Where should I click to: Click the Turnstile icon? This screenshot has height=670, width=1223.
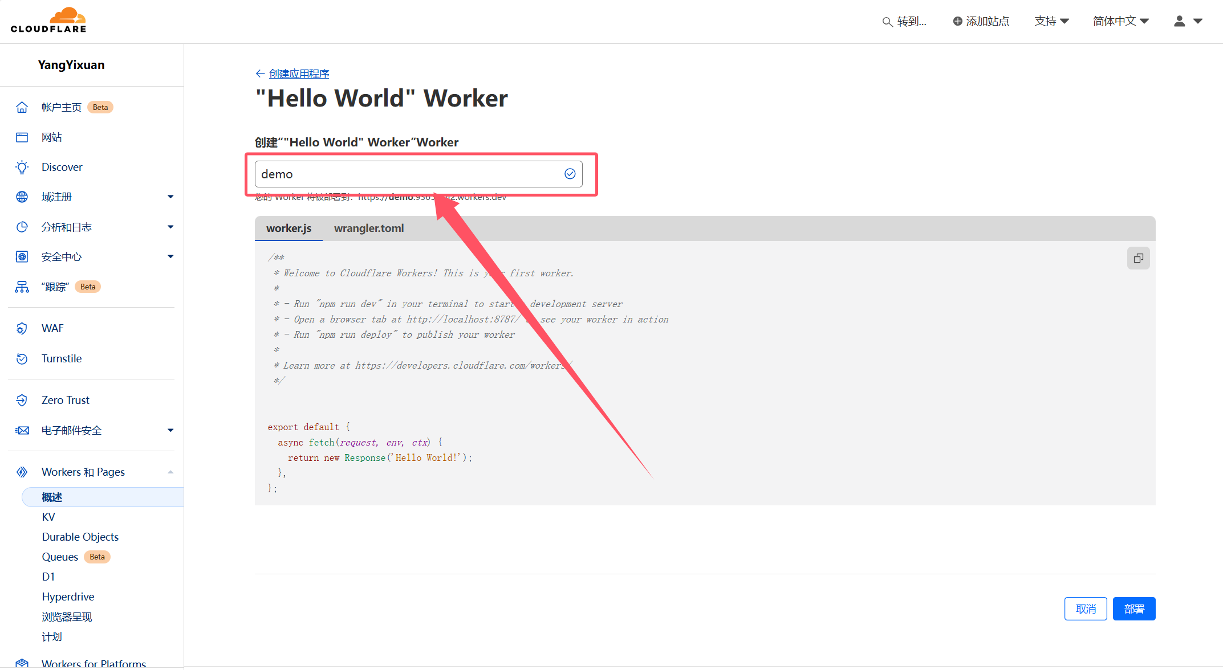point(22,358)
